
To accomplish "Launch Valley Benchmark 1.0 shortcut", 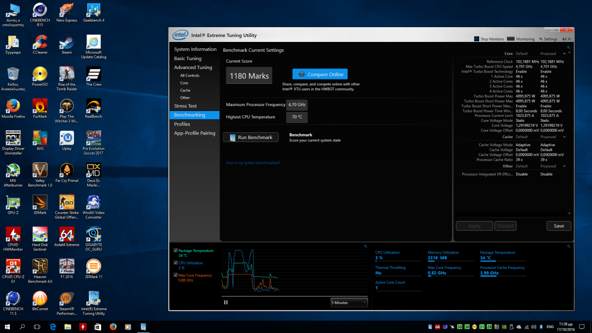I will (x=40, y=175).
